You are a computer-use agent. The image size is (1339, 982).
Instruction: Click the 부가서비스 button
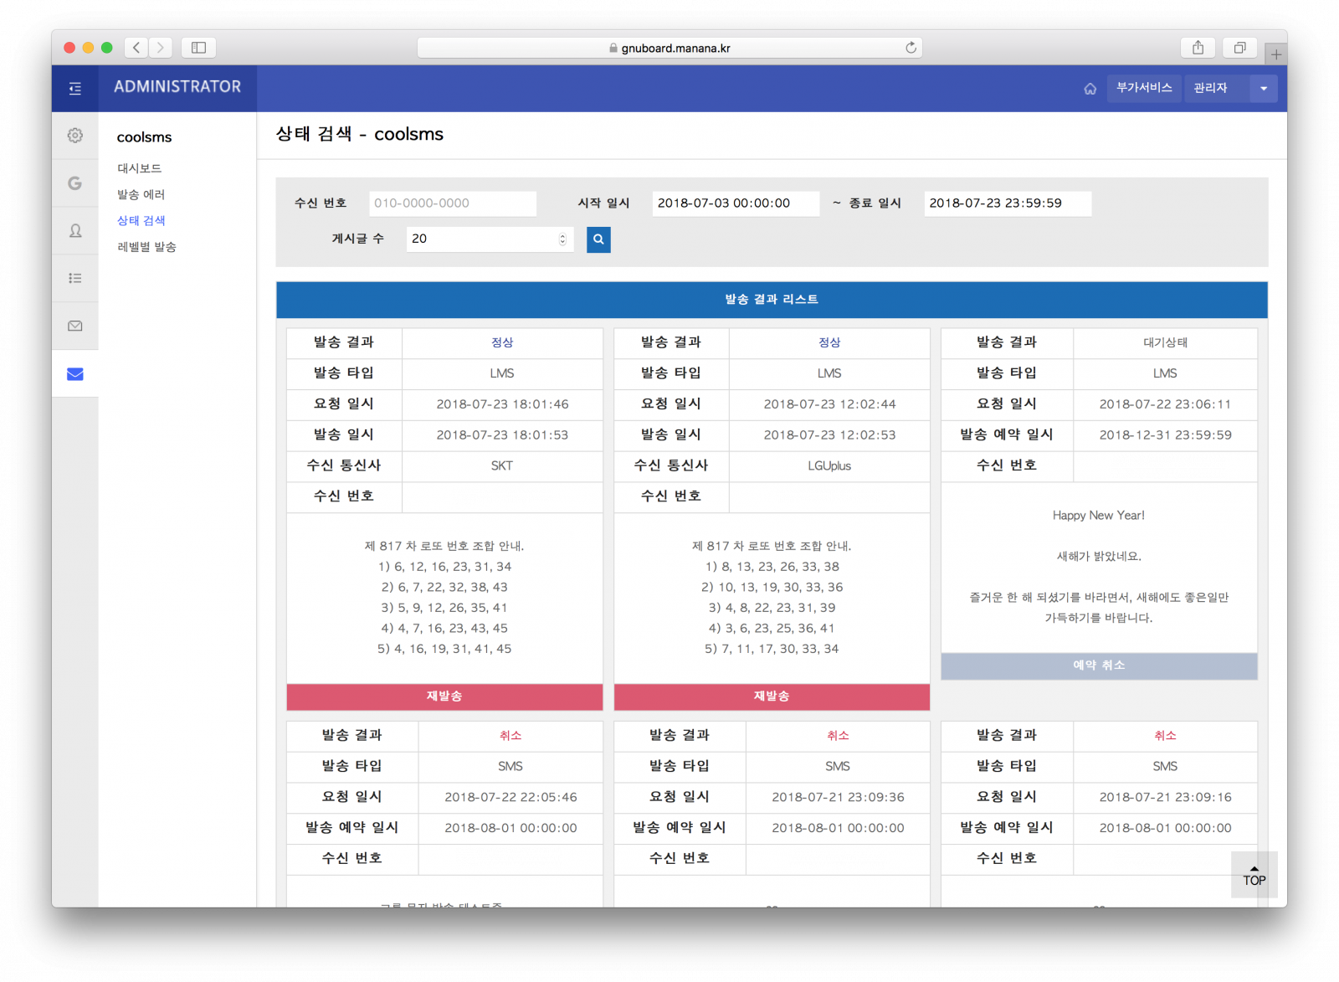tap(1143, 88)
